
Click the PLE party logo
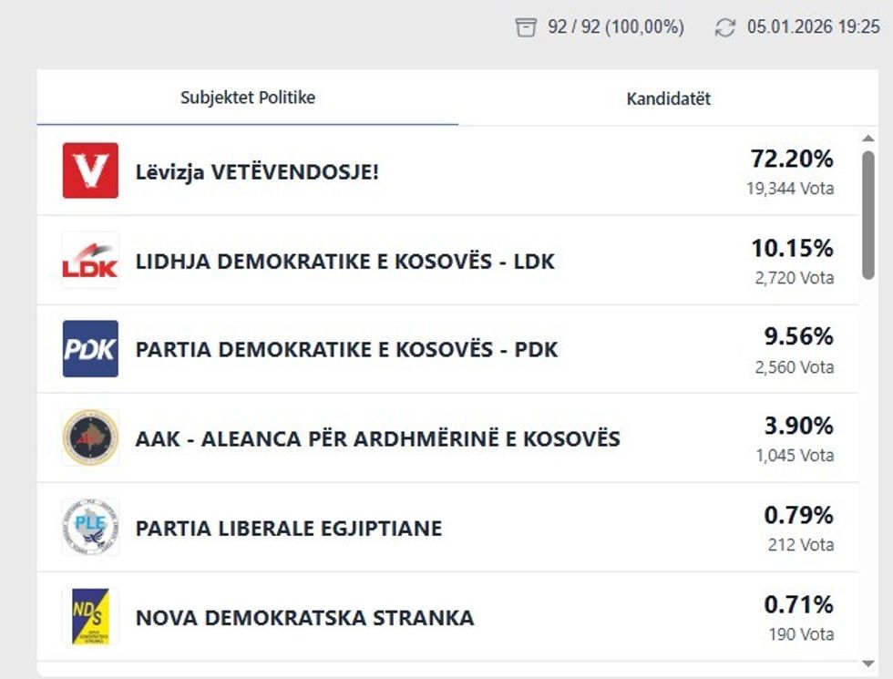[90, 528]
